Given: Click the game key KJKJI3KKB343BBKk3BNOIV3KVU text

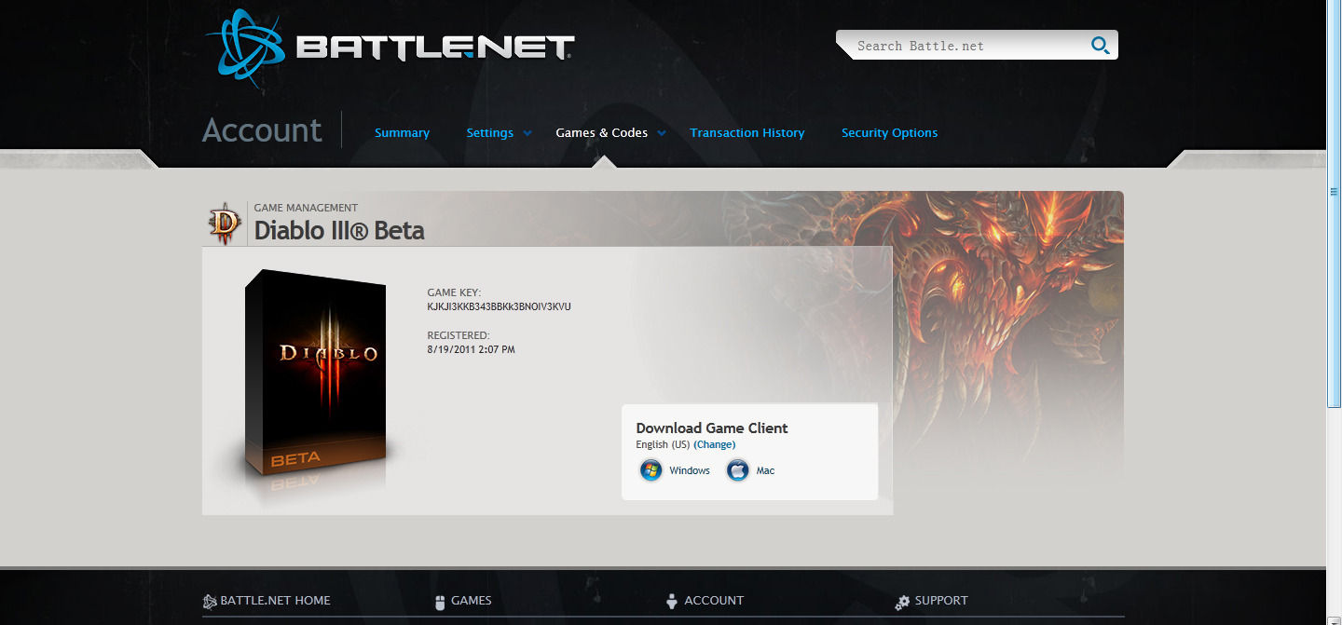Looking at the screenshot, I should click(499, 306).
